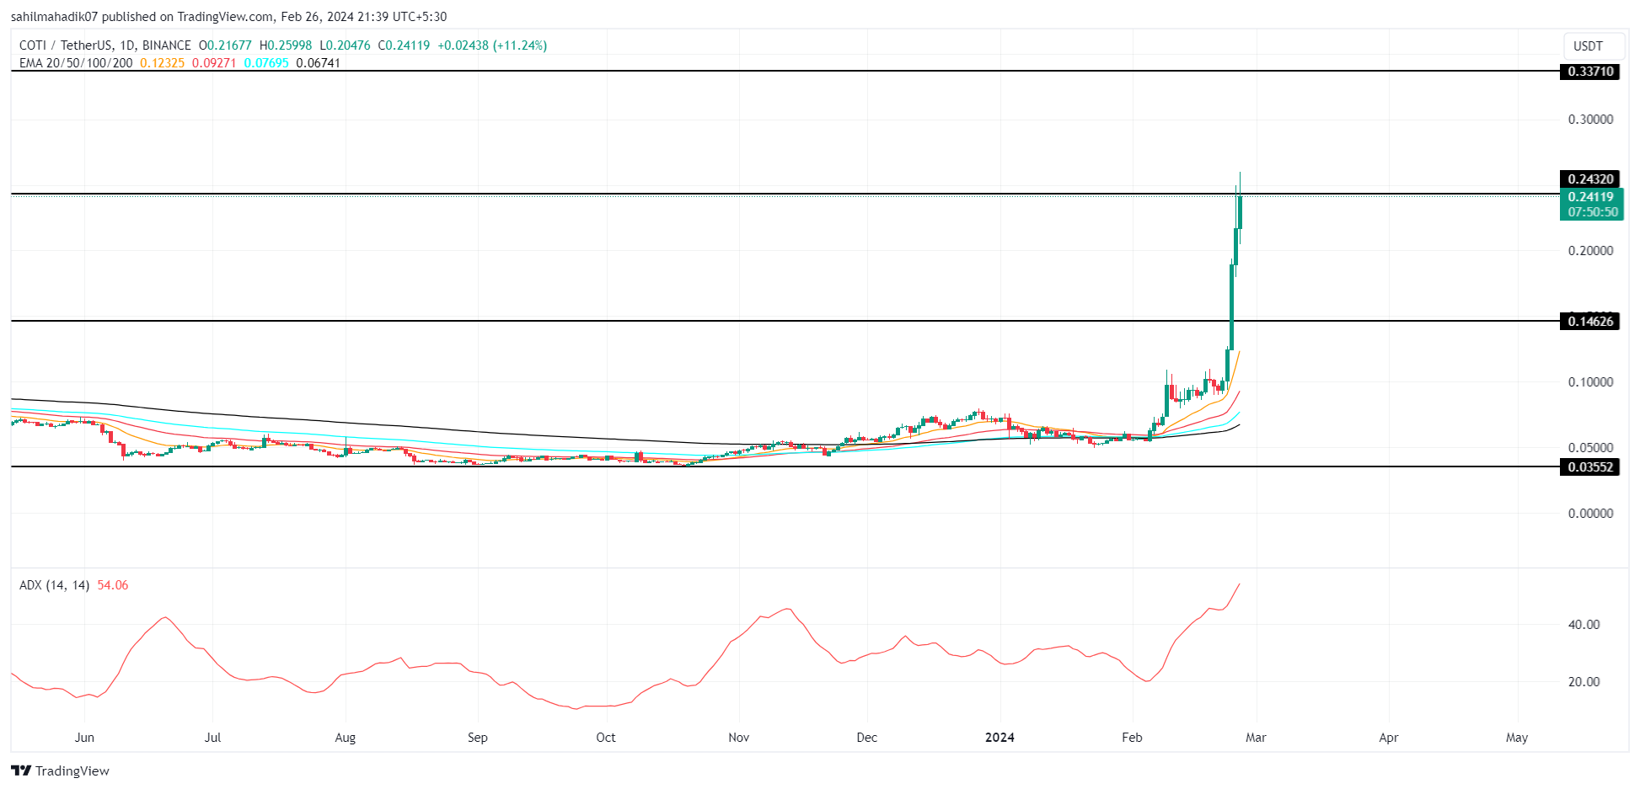This screenshot has height=789, width=1640.
Task: Click the high value H0.25998
Action: (286, 45)
